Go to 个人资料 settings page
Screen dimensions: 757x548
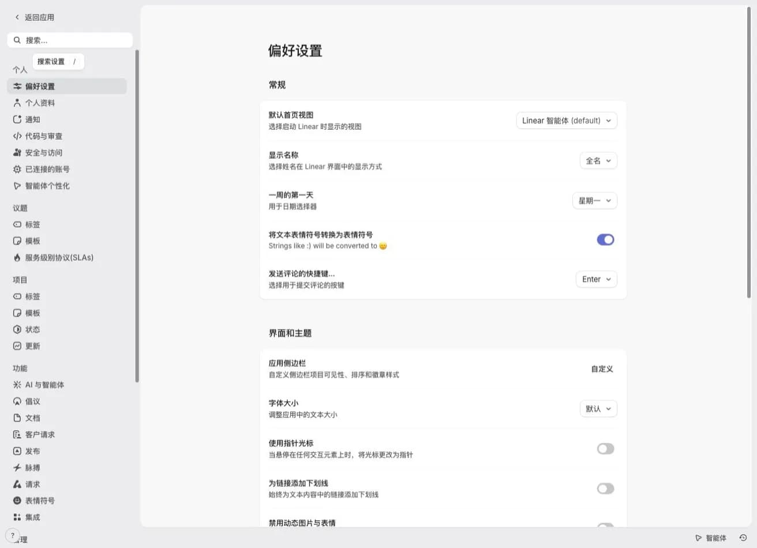(x=67, y=103)
